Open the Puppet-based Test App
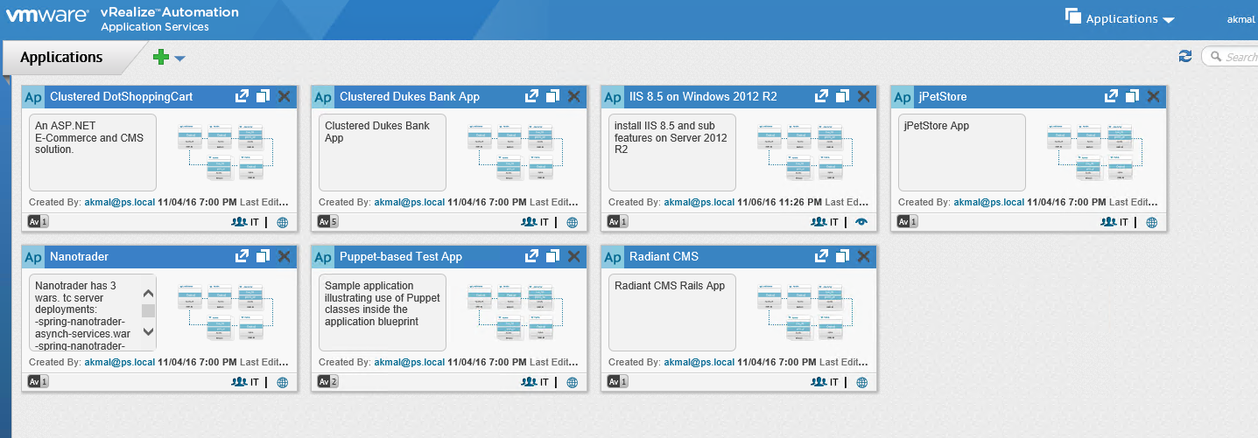Screen dimensions: 1258x438 [x=531, y=256]
